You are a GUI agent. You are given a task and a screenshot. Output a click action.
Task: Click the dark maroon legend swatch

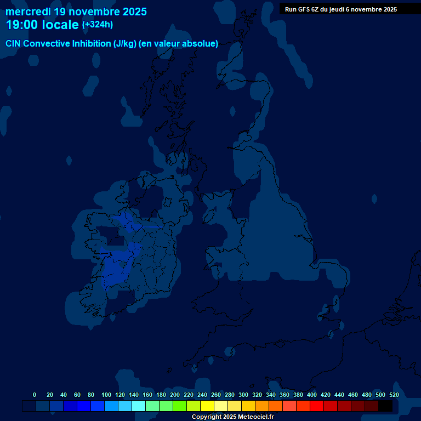point(358,406)
